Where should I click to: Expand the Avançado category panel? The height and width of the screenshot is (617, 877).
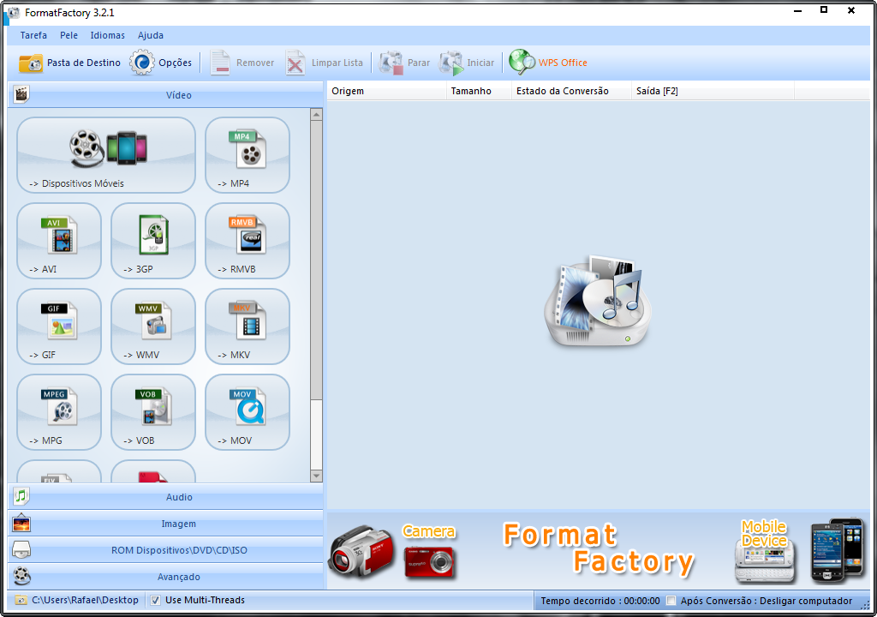tap(165, 576)
